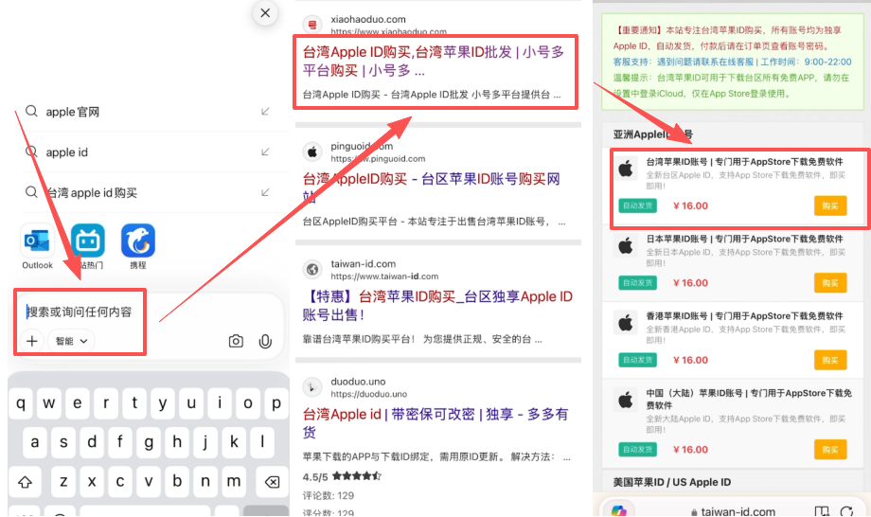Focus the '搜索或询问任何内容' search field

80,312
